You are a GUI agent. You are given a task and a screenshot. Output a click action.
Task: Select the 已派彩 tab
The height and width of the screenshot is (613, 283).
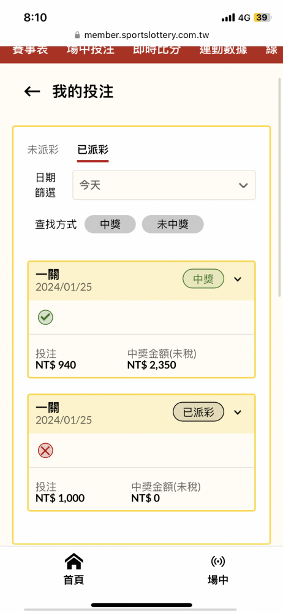[92, 150]
